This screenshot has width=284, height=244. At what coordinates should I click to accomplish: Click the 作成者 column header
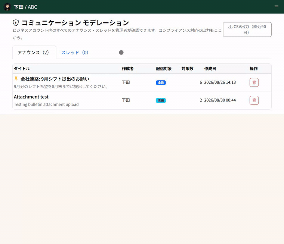[x=128, y=69]
